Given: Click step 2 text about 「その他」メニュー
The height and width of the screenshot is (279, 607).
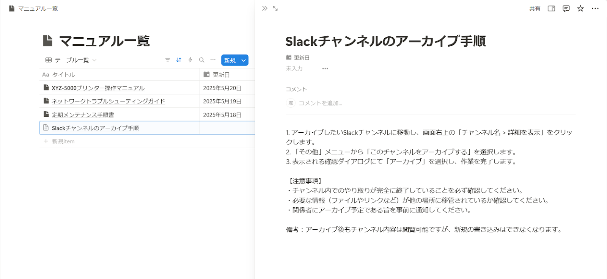Looking at the screenshot, I should (x=402, y=152).
